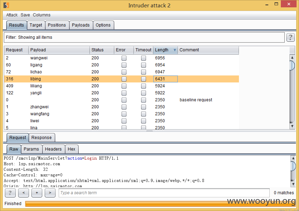This screenshot has height=211, width=299.
Task: Toggle Timeout checkbox for lichao row
Action: (144, 72)
